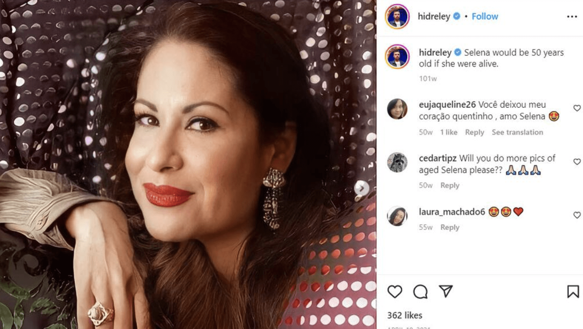The image size is (583, 329).
Task: Open eujaqueline26's profile avatar
Action: (397, 109)
